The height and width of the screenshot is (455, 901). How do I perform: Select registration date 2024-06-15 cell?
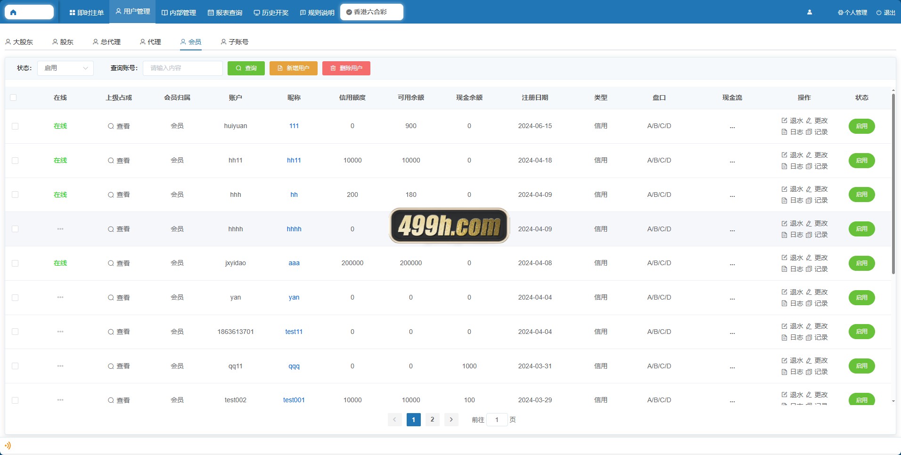(x=535, y=126)
